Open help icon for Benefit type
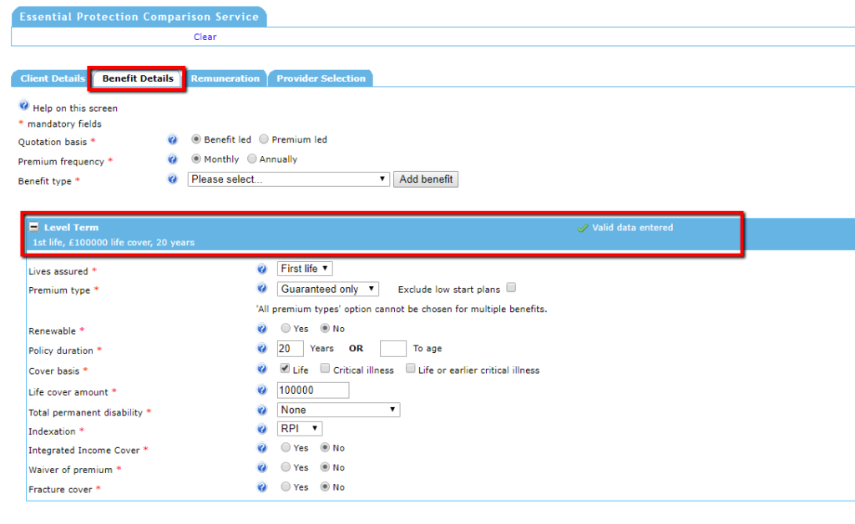Screen dimensions: 855x524 click(x=173, y=179)
